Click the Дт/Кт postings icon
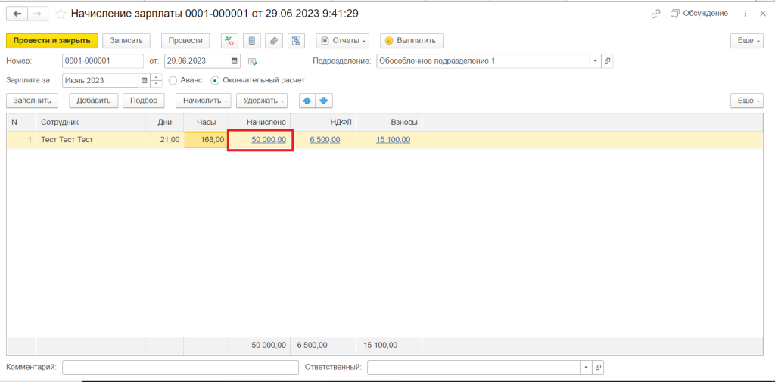 click(x=229, y=41)
